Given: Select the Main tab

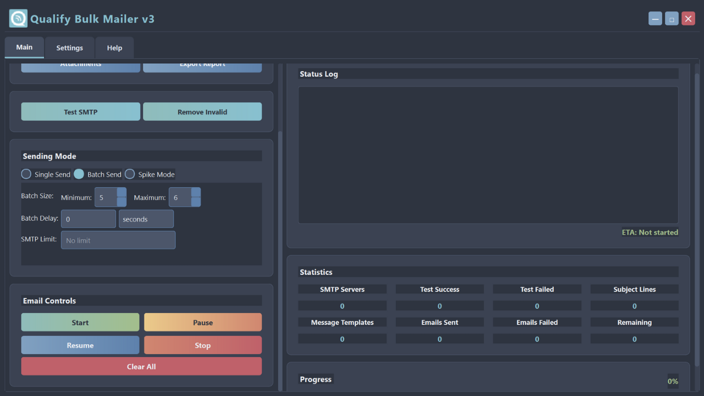Looking at the screenshot, I should click(24, 47).
